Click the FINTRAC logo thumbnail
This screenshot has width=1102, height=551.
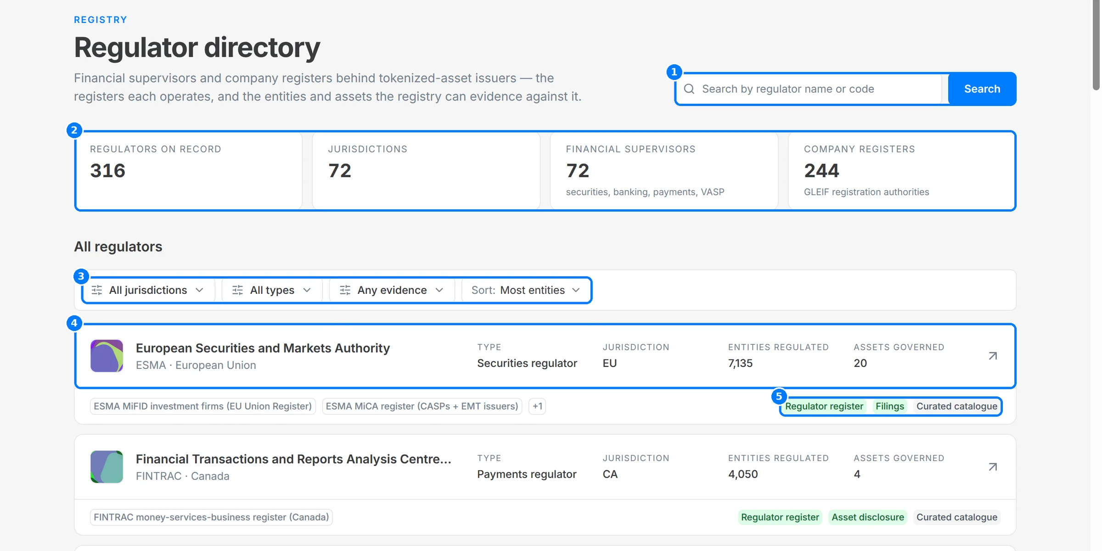pos(107,467)
